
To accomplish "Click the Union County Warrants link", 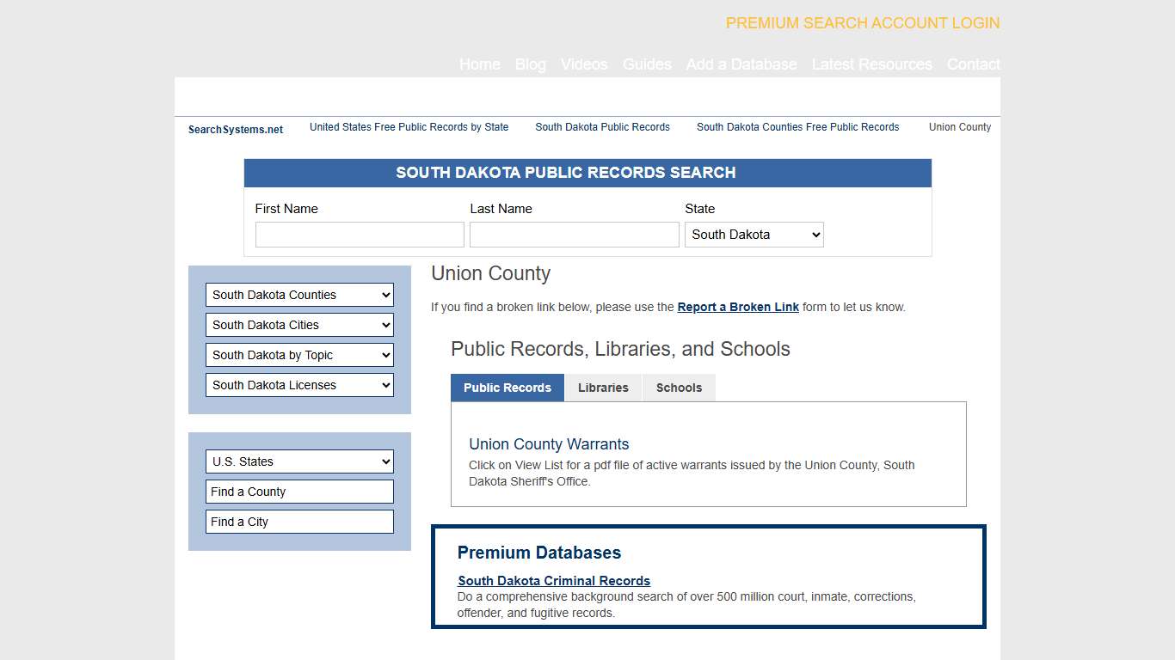I will click(549, 444).
